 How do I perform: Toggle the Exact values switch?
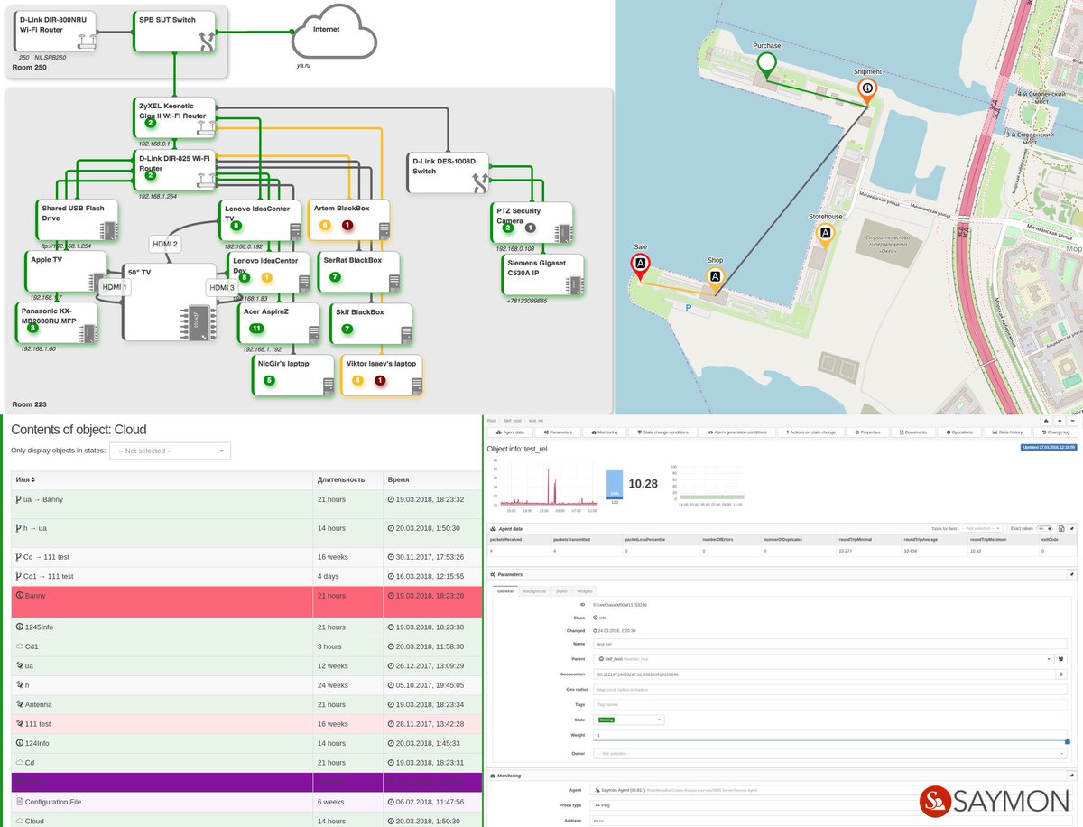tap(1045, 528)
